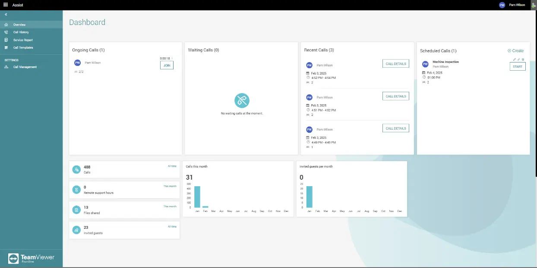Click the green extension icon at the top right
The image size is (537, 268).
(534, 5)
